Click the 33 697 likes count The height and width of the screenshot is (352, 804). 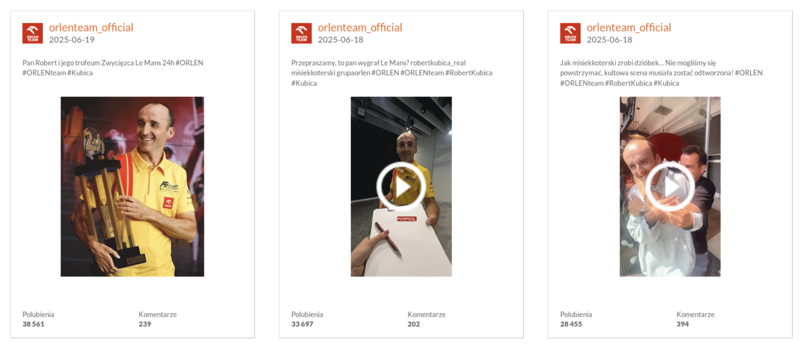click(x=302, y=324)
